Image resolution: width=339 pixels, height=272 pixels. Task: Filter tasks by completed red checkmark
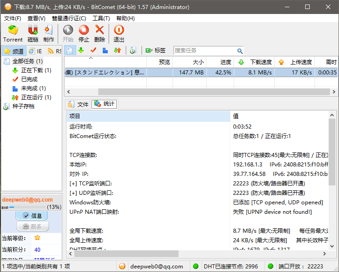93,51
